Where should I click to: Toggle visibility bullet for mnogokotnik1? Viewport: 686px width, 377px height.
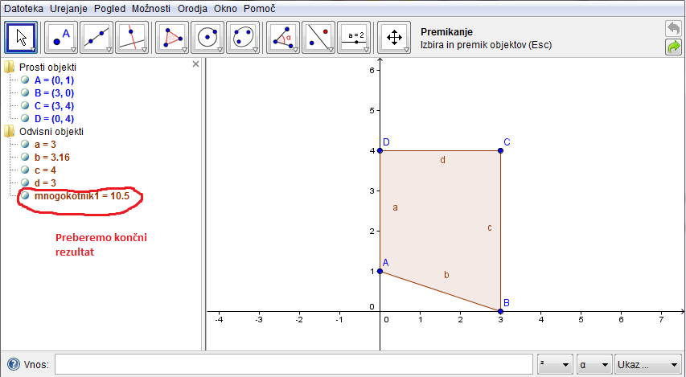[25, 195]
